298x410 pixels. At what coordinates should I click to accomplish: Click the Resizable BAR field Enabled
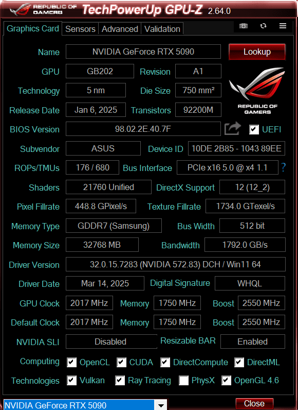253,341
